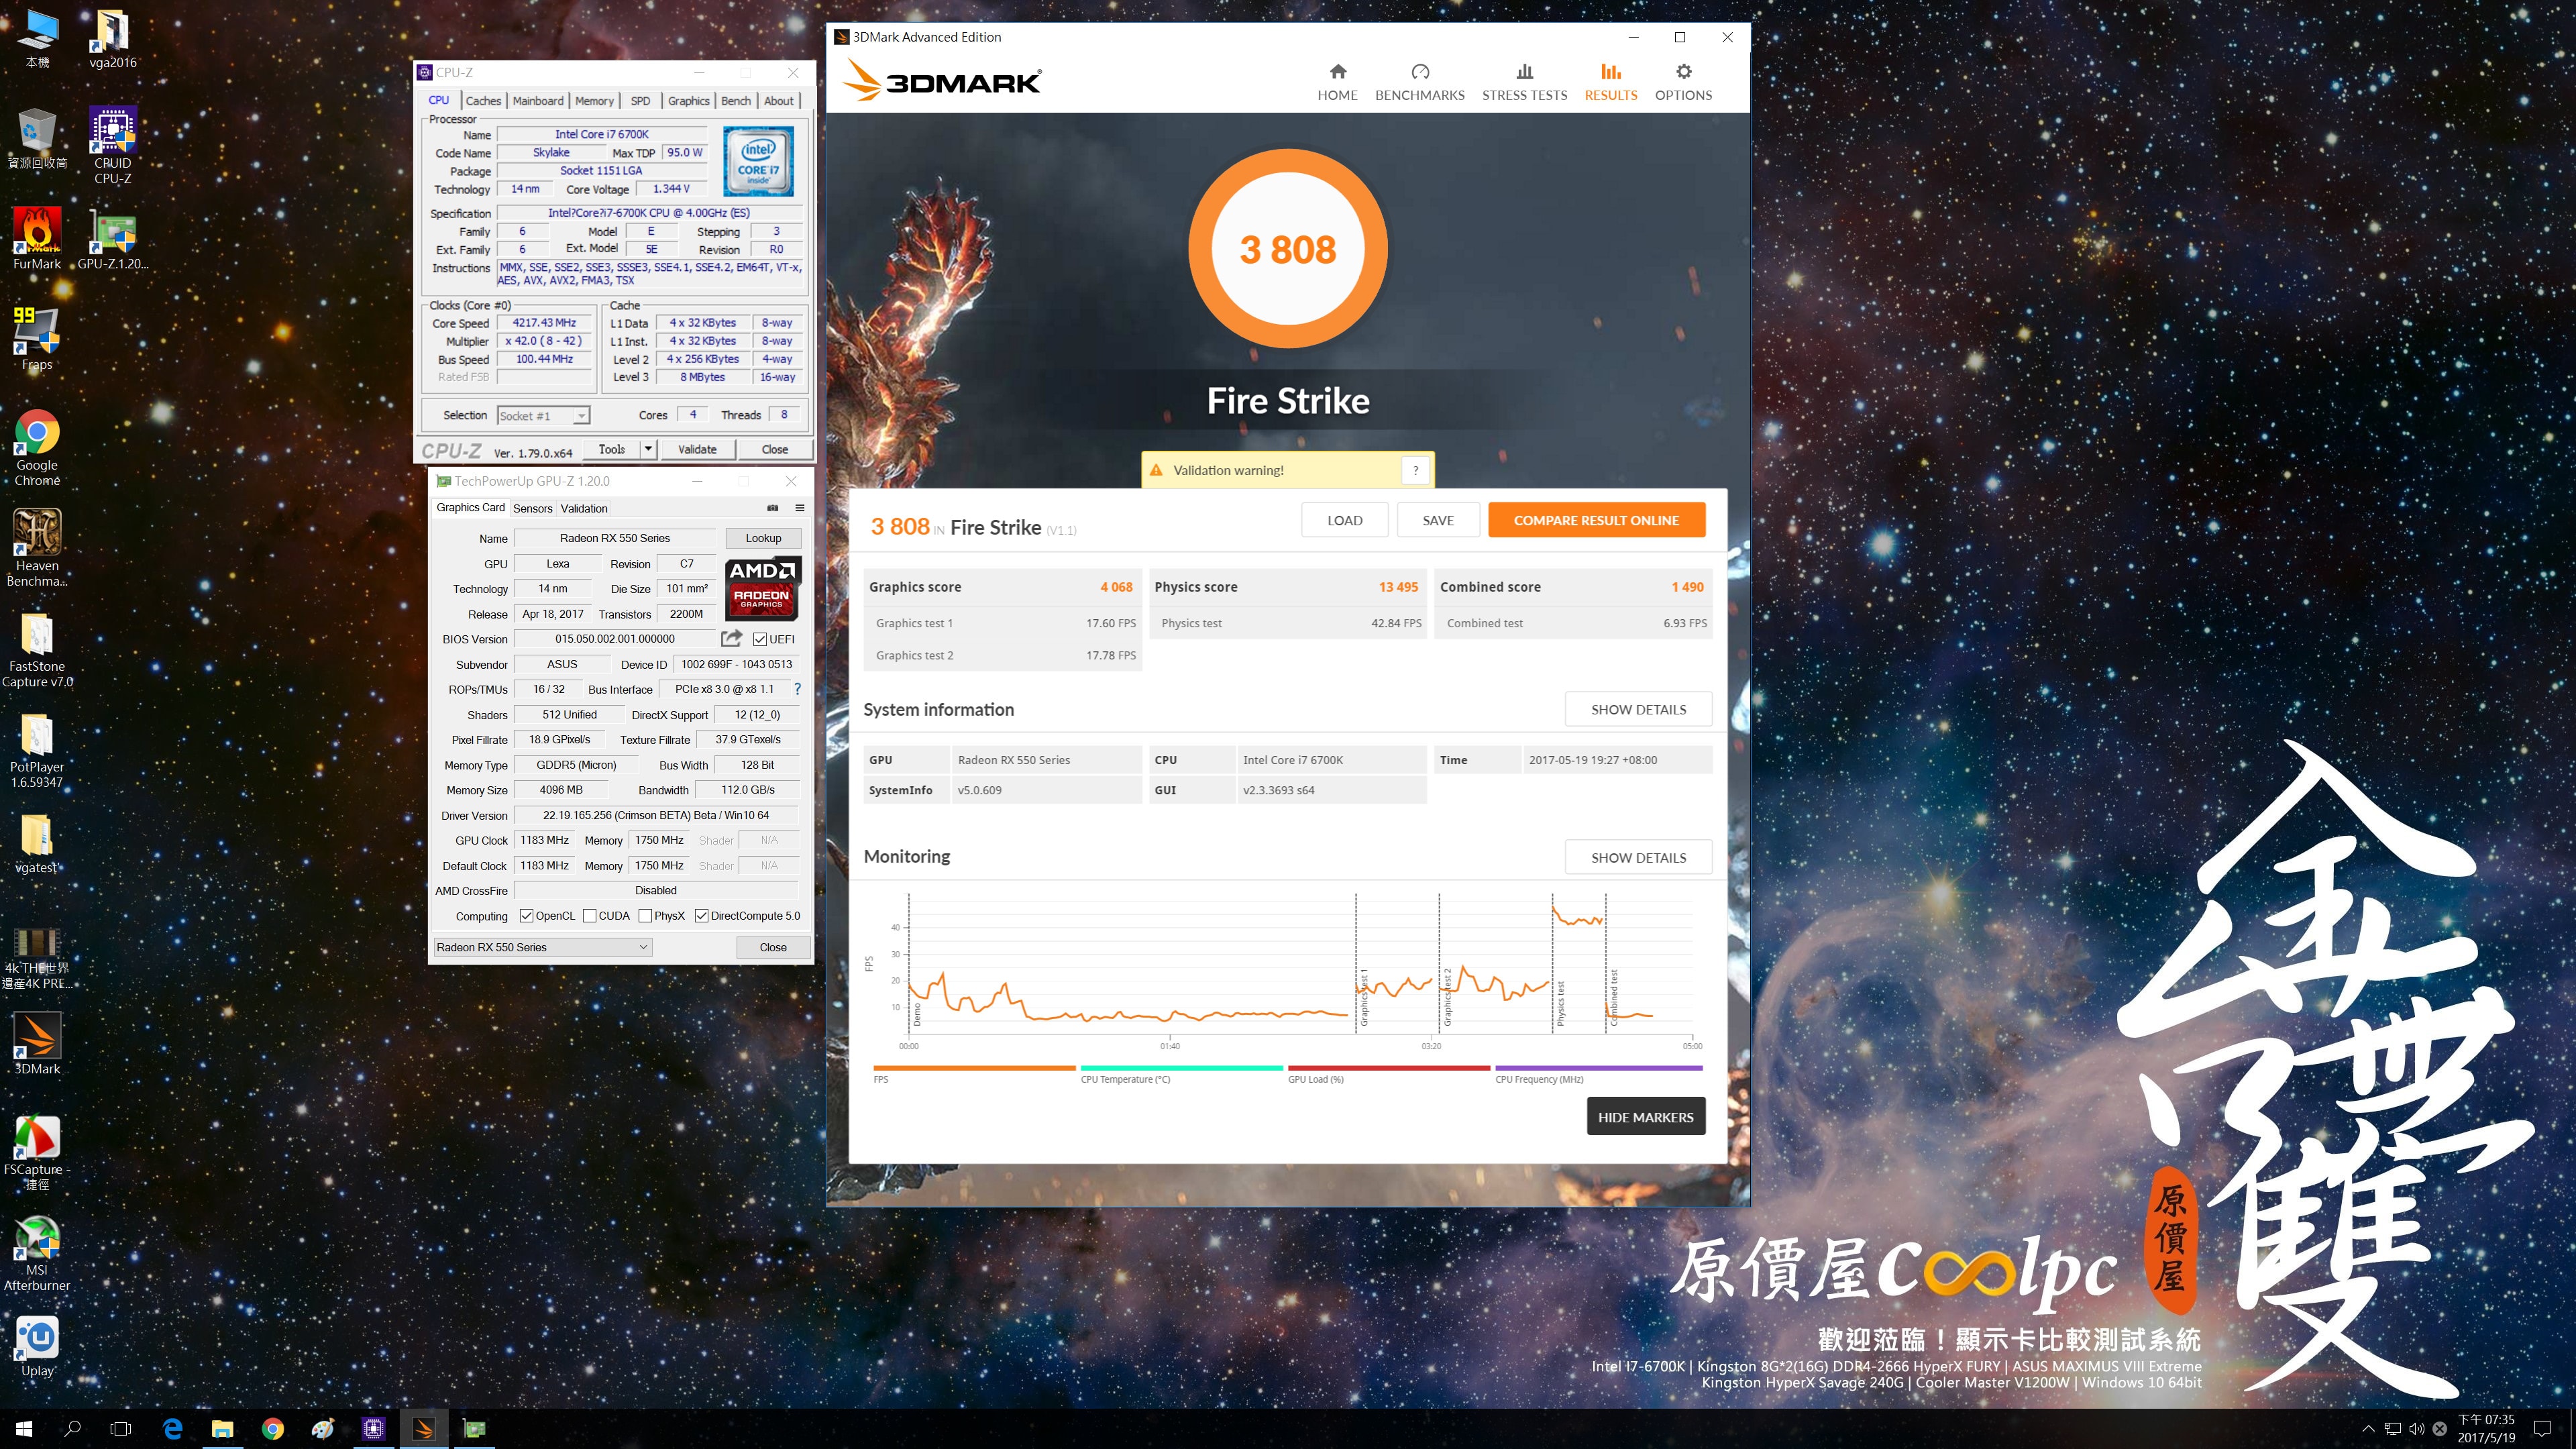This screenshot has height=1449, width=2576.
Task: Open the action center notification icon
Action: pos(2543,1429)
